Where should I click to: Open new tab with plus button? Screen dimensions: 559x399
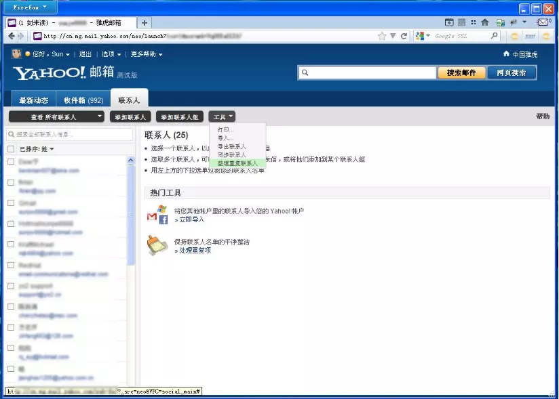pyautogui.click(x=144, y=23)
